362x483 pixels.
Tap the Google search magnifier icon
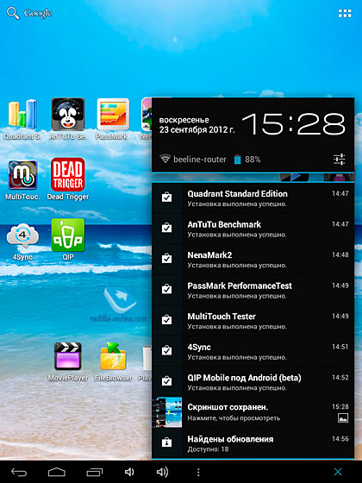tap(13, 13)
